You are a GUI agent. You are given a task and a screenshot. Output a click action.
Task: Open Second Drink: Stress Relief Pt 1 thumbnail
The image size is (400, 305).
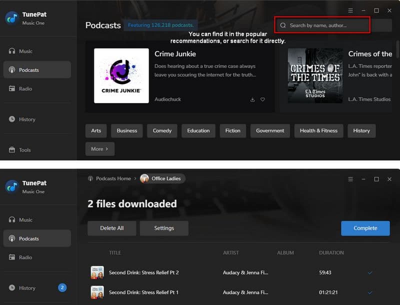click(97, 292)
